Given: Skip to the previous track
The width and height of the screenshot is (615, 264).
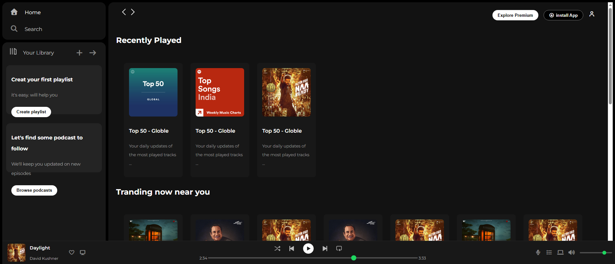Looking at the screenshot, I should pyautogui.click(x=292, y=249).
